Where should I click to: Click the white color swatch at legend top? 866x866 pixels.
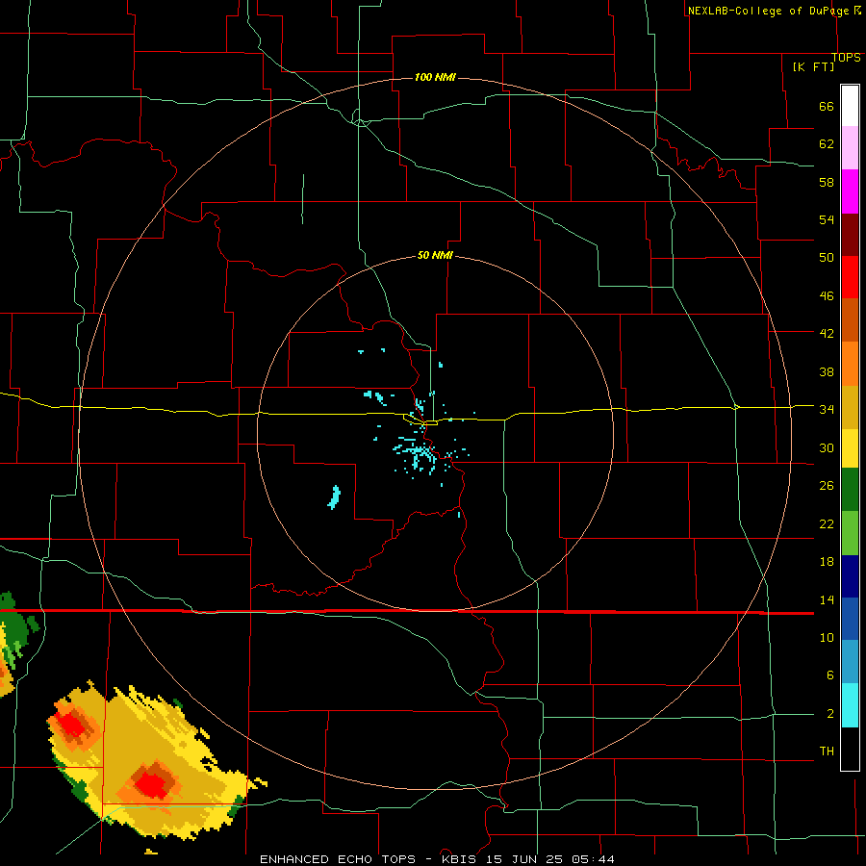click(x=850, y=106)
